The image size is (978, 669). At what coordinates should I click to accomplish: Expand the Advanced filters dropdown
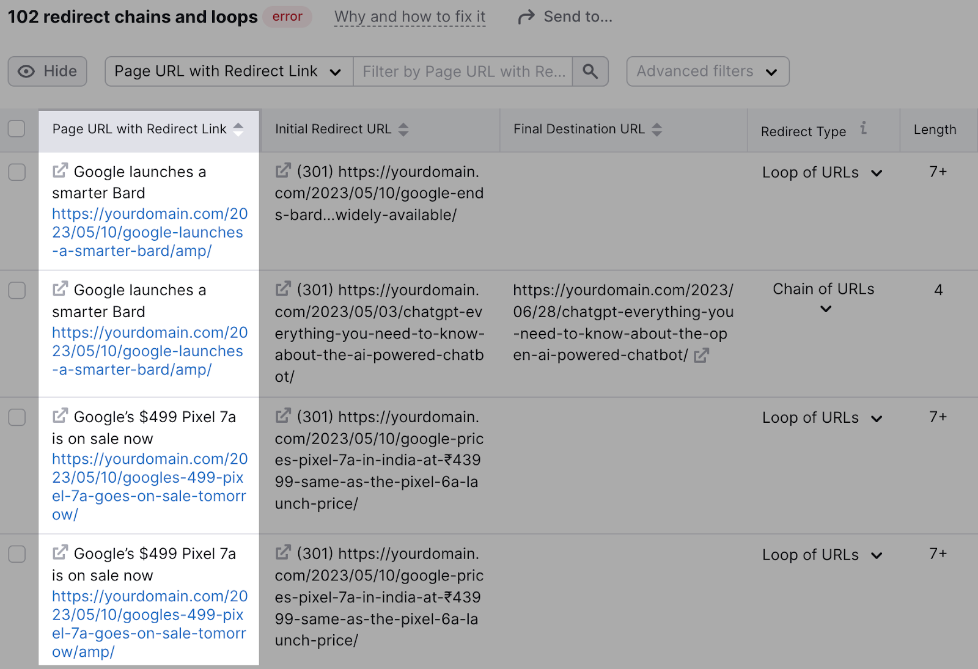(x=707, y=71)
